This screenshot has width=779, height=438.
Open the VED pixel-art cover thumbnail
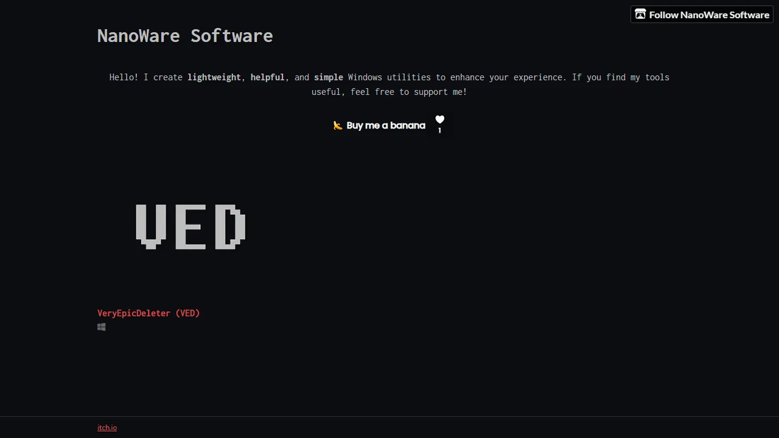tap(190, 227)
